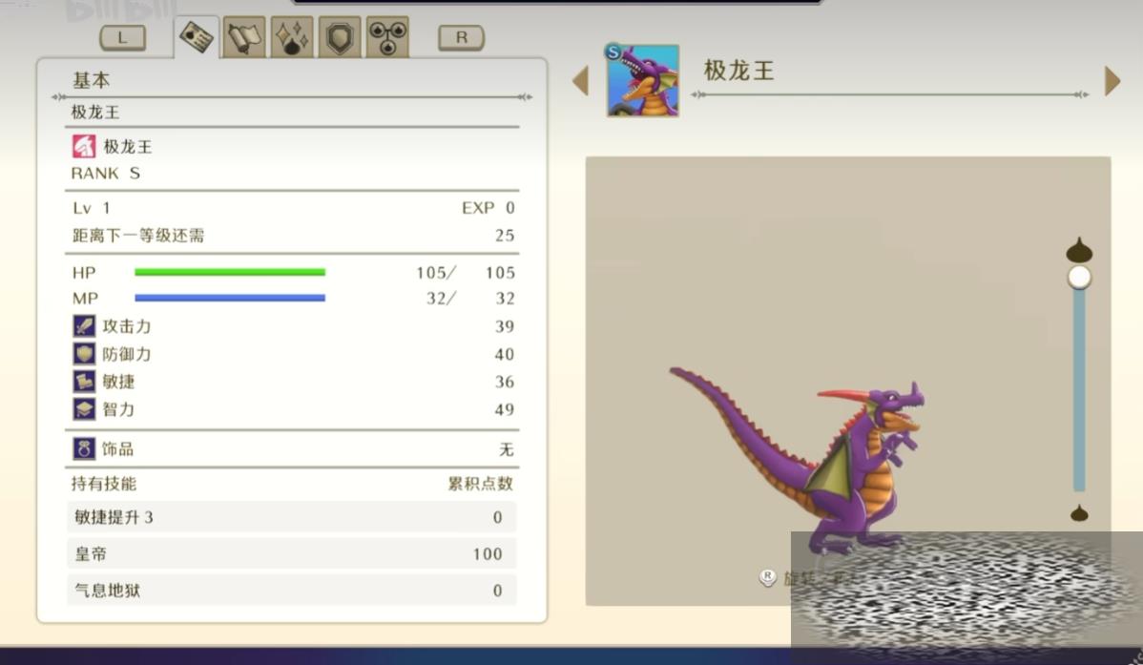This screenshot has width=1143, height=665.
Task: Click the 持有技能 header
Action: (103, 484)
